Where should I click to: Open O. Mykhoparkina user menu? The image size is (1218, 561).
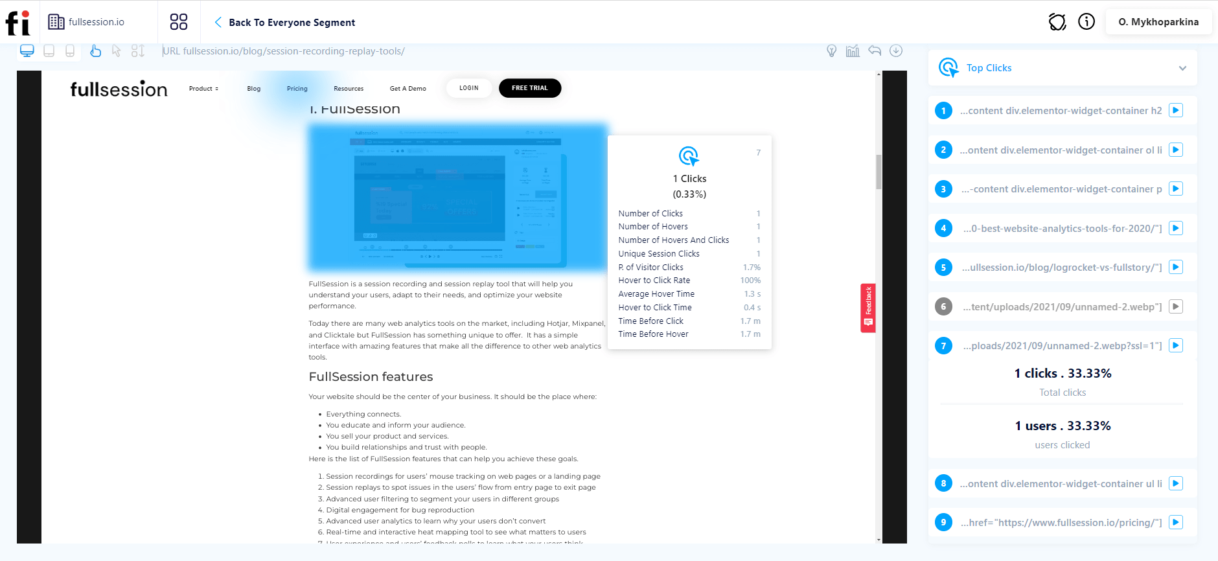point(1158,21)
